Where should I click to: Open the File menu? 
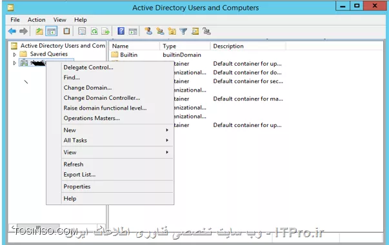coord(15,20)
